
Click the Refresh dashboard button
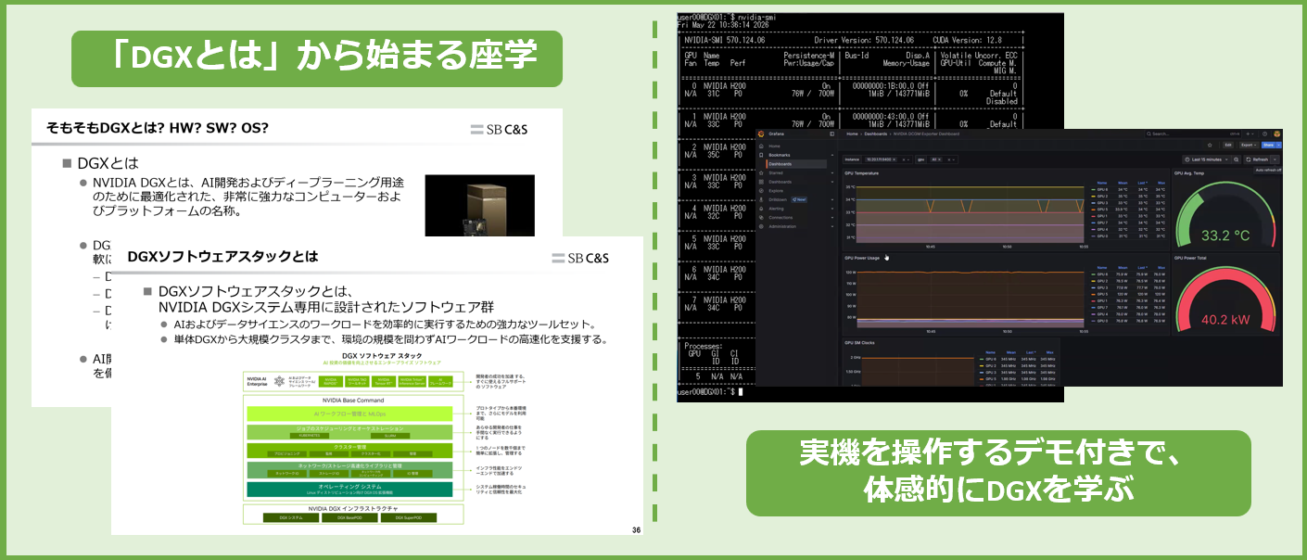[1257, 159]
